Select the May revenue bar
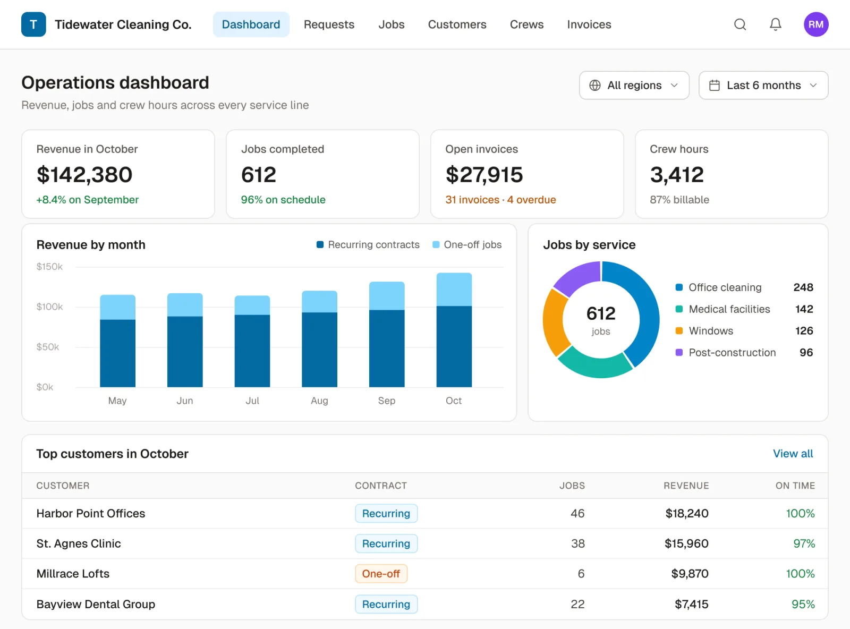This screenshot has width=850, height=629. (117, 341)
